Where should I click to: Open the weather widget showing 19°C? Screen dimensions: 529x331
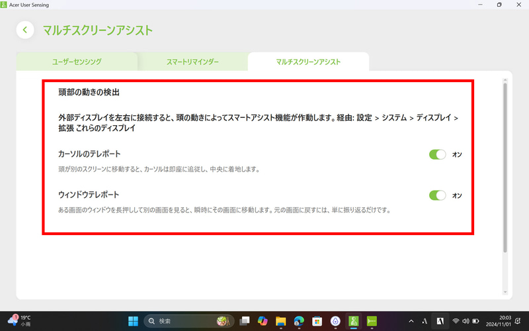pos(20,321)
